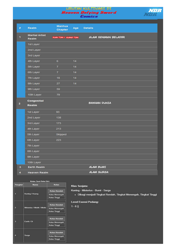The width and height of the screenshot is (176, 248).
Task: Expand the Earth Realm row
Action: point(36,167)
